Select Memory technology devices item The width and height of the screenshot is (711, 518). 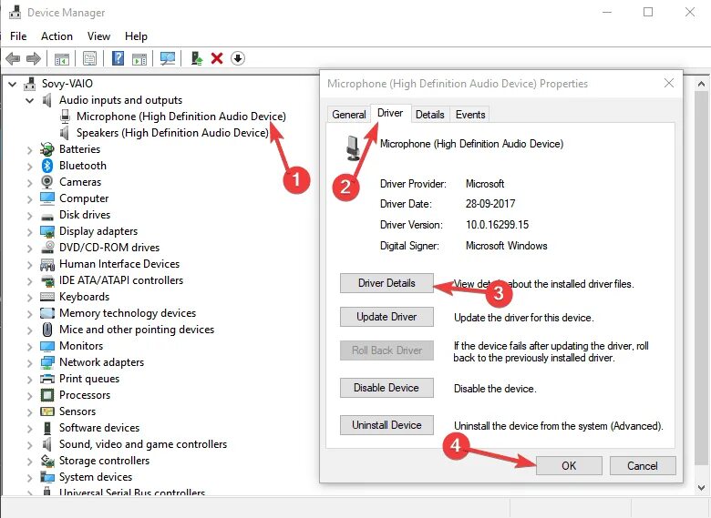[x=128, y=313]
